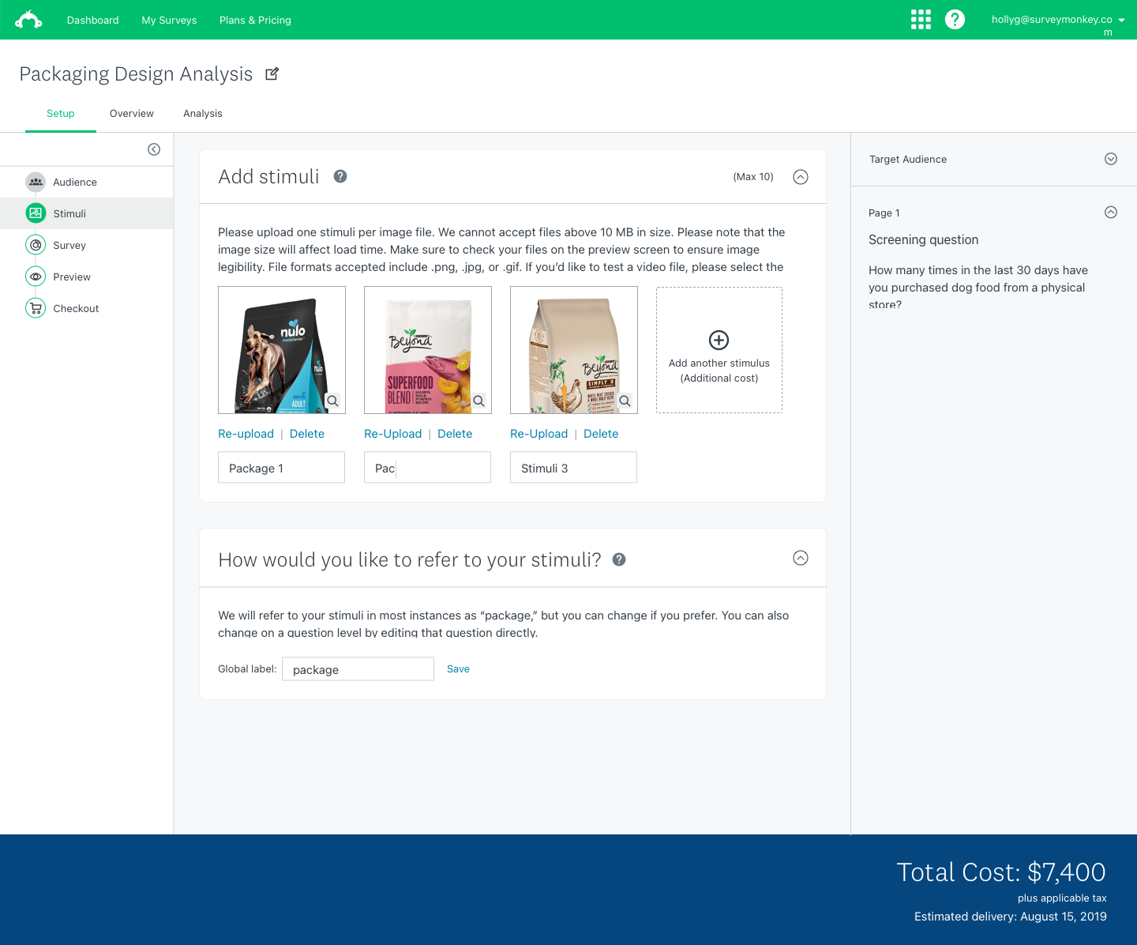
Task: Collapse the refer to your stimuli panel
Action: pyautogui.click(x=800, y=558)
